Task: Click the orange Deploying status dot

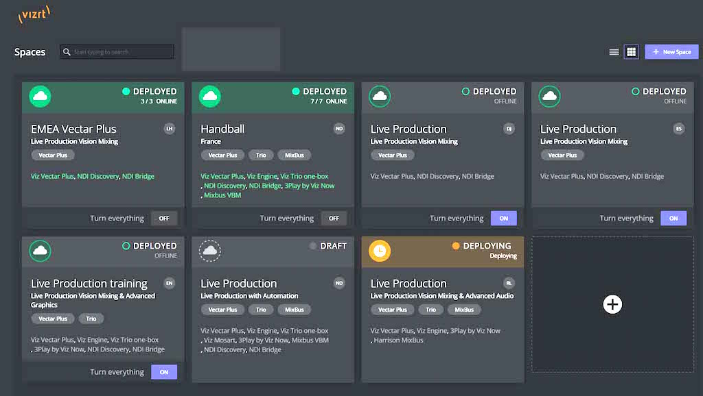Action: [x=456, y=246]
